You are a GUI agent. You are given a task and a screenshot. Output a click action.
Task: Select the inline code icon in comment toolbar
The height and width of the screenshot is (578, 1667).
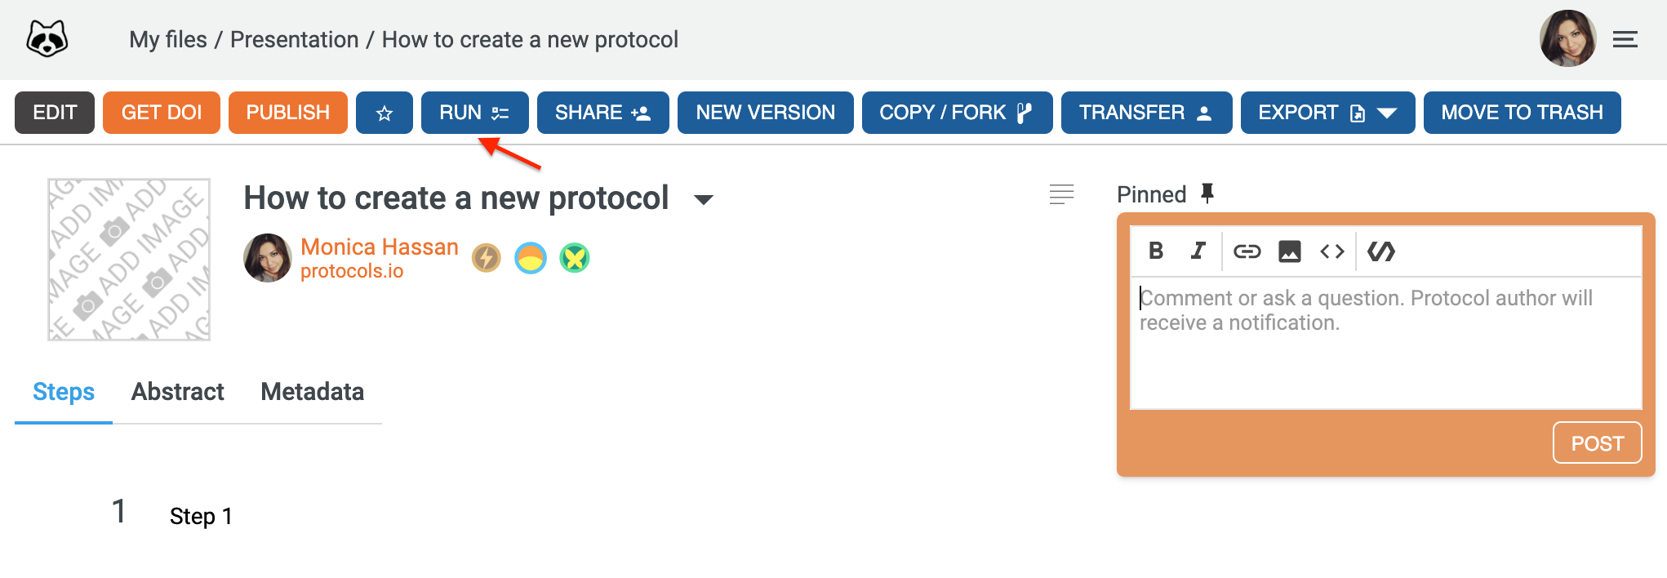click(1331, 251)
